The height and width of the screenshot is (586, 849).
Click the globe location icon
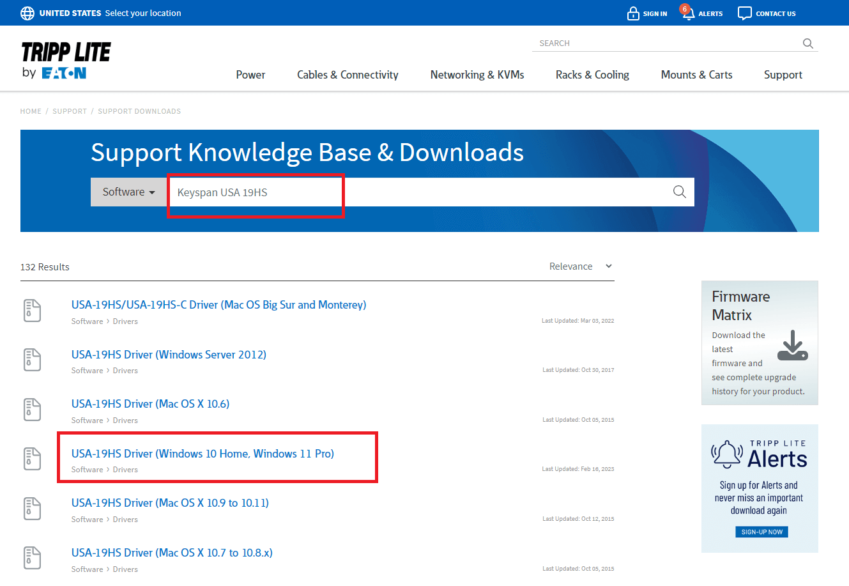pyautogui.click(x=27, y=13)
